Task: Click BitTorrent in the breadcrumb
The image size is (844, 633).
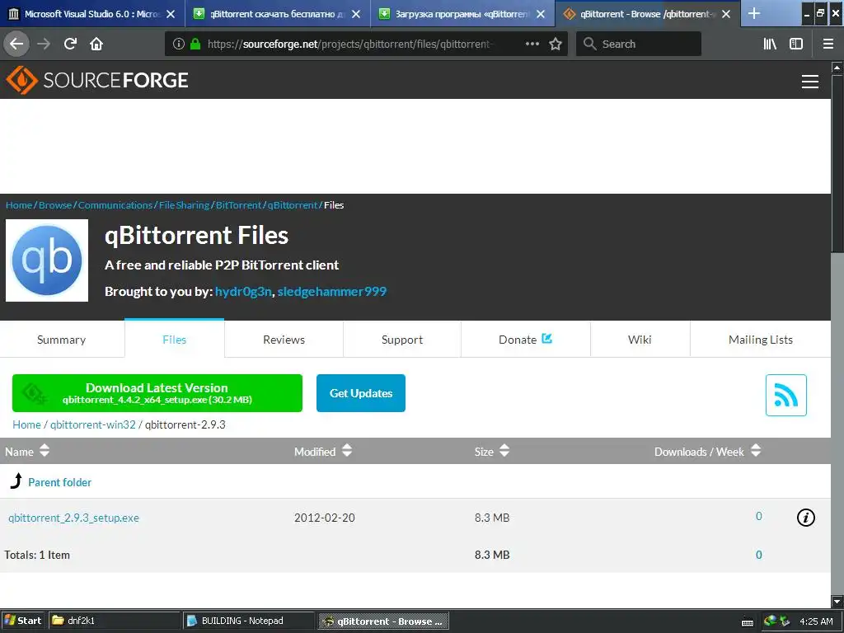Action: [238, 205]
